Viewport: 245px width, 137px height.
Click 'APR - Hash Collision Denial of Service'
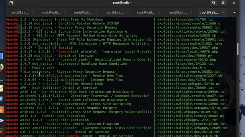59,88
